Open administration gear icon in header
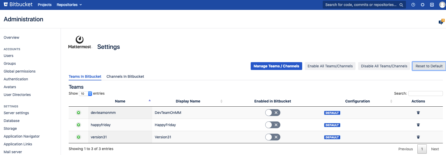The height and width of the screenshot is (155, 446). [x=423, y=5]
